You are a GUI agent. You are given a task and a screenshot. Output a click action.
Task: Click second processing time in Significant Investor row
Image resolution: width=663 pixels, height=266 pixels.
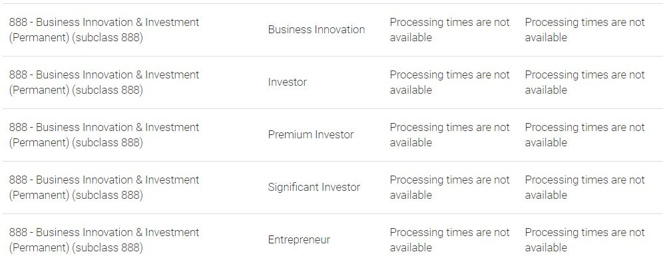[x=584, y=187]
